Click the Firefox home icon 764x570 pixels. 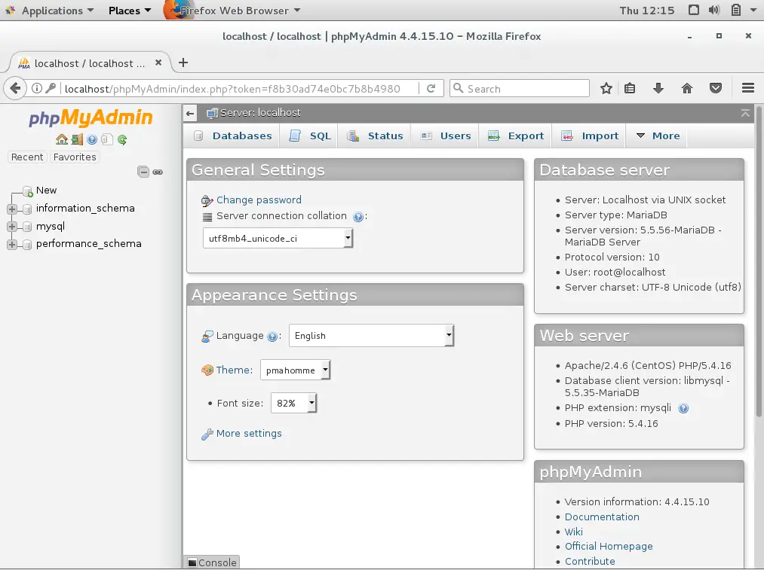[x=687, y=89]
